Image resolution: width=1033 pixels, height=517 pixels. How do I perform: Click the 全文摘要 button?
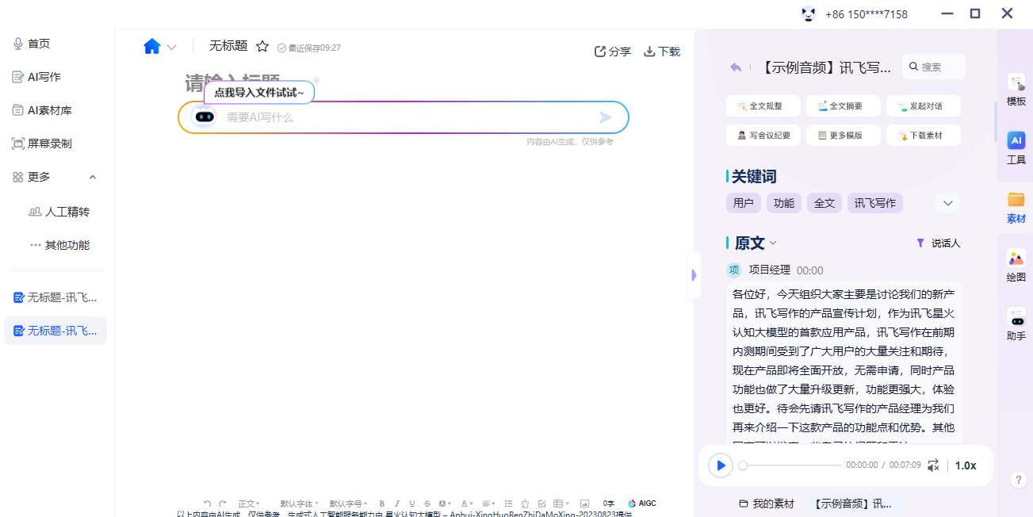841,105
